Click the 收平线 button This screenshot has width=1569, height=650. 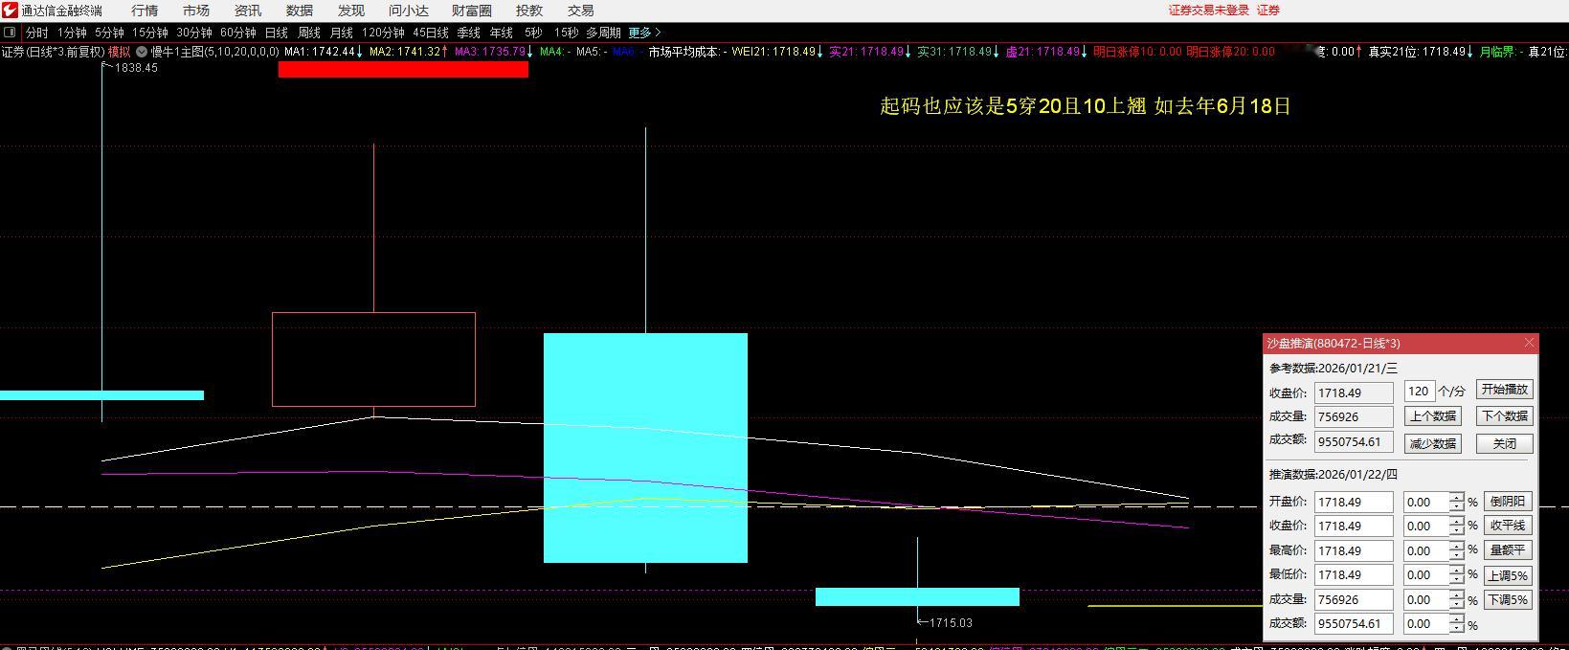click(1508, 526)
